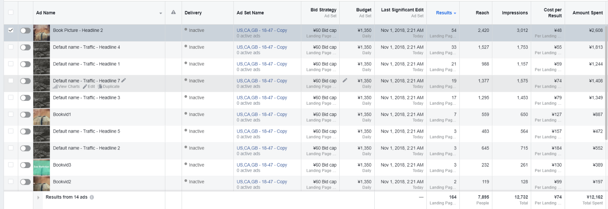Click the pencil icon beside Headline 7 name
The height and width of the screenshot is (209, 608).
tap(124, 80)
